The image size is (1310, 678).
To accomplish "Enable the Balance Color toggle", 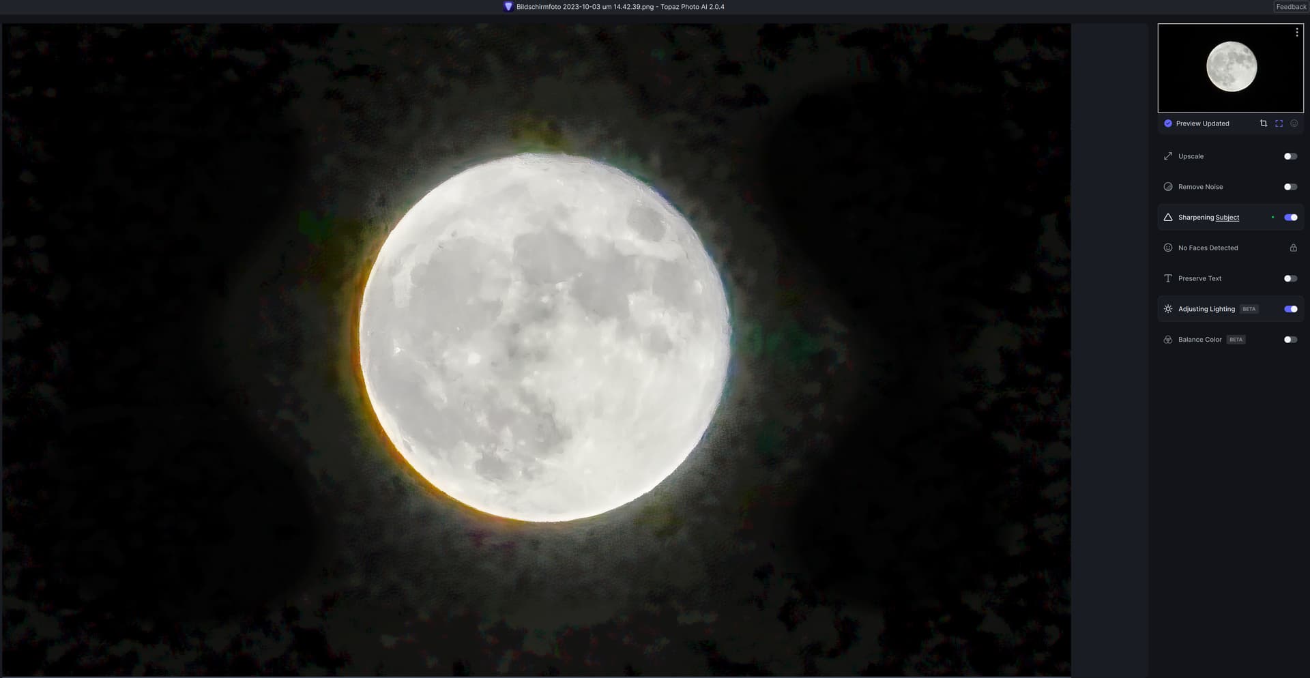I will 1290,340.
